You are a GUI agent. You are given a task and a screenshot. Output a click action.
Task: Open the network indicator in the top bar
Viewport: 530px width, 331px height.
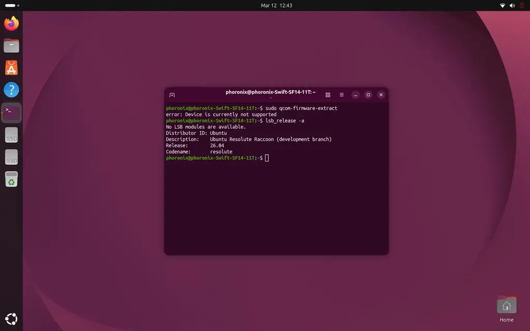coord(502,5)
